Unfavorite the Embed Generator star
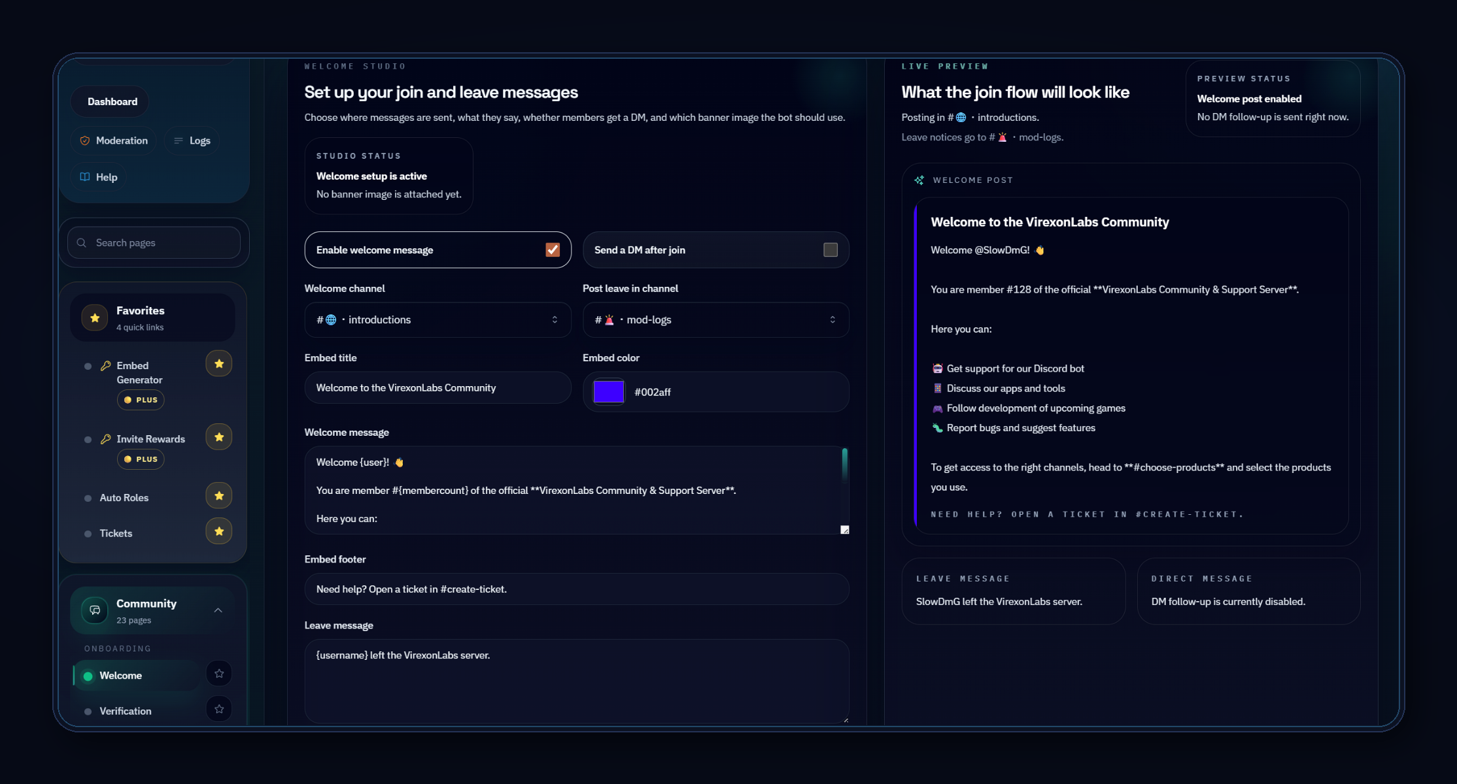The width and height of the screenshot is (1457, 784). point(219,364)
